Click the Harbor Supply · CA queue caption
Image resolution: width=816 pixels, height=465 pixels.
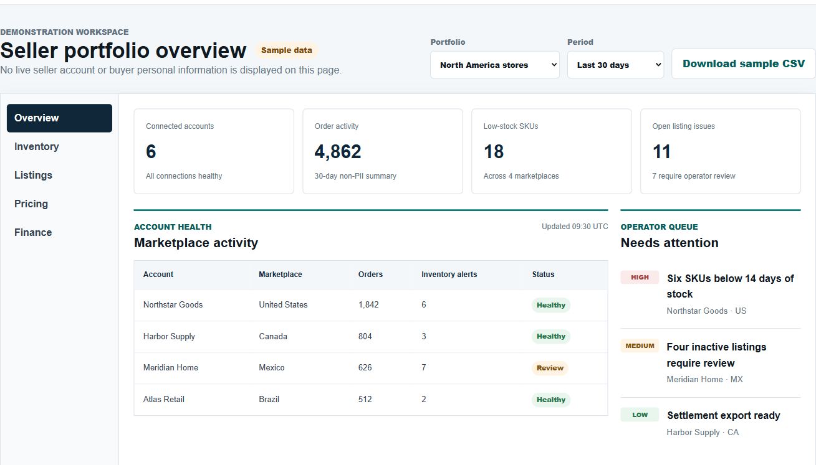tap(703, 432)
